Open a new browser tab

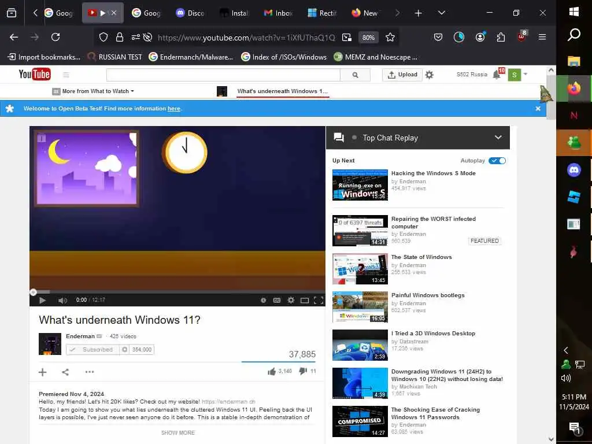point(419,13)
